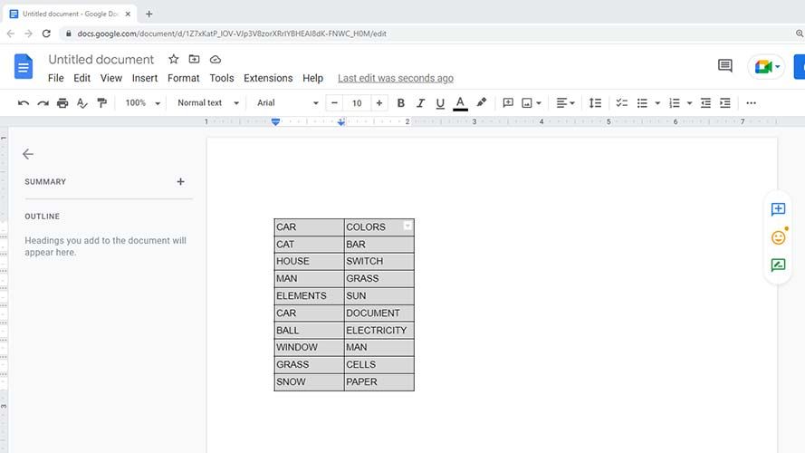Screen dimensions: 805x453
Task: Open the Google Meet call dropdown
Action: [x=766, y=67]
